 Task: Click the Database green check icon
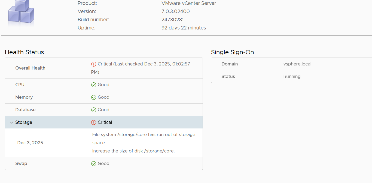click(94, 110)
